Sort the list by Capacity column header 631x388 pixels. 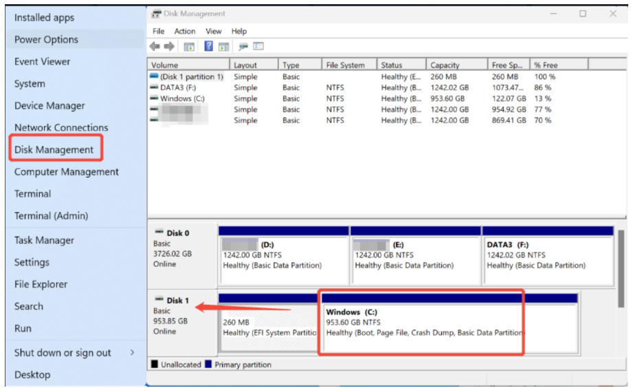click(445, 65)
